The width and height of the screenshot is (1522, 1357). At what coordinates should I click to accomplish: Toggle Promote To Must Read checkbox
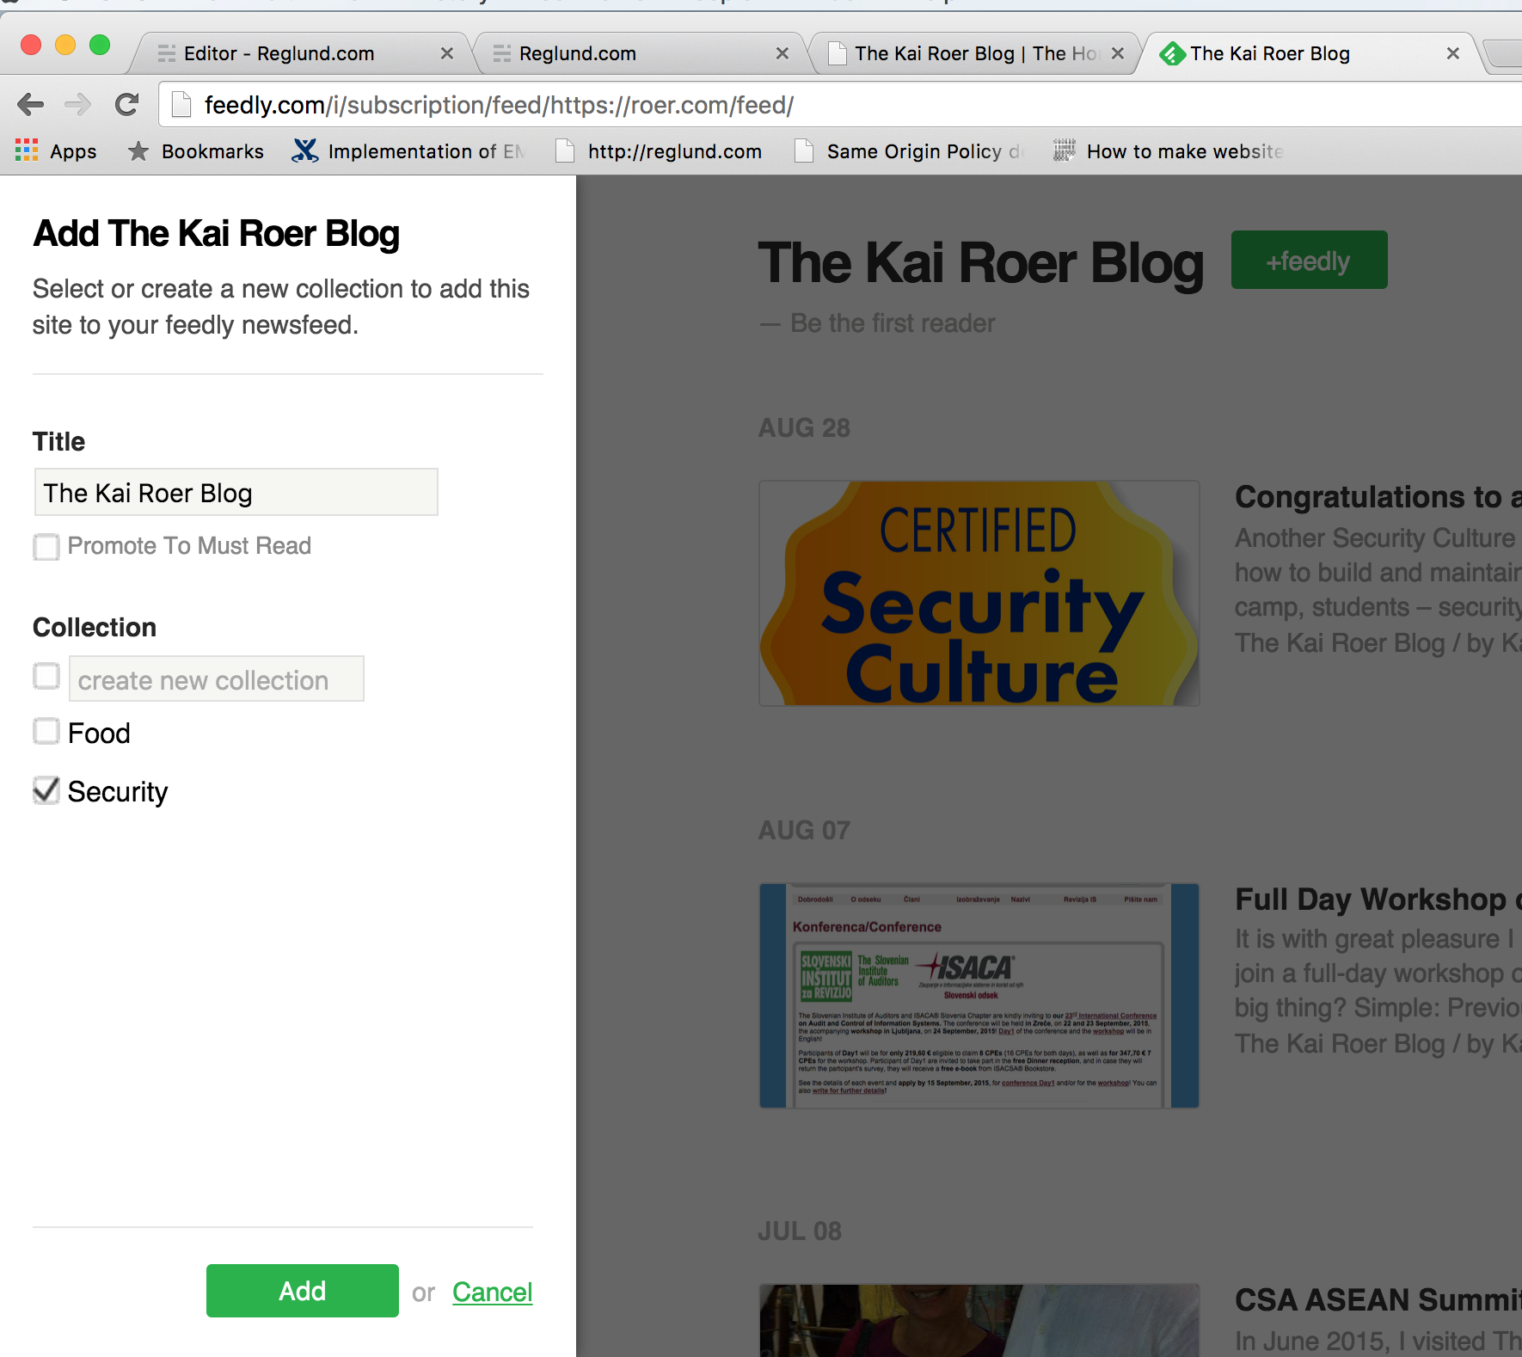click(46, 547)
